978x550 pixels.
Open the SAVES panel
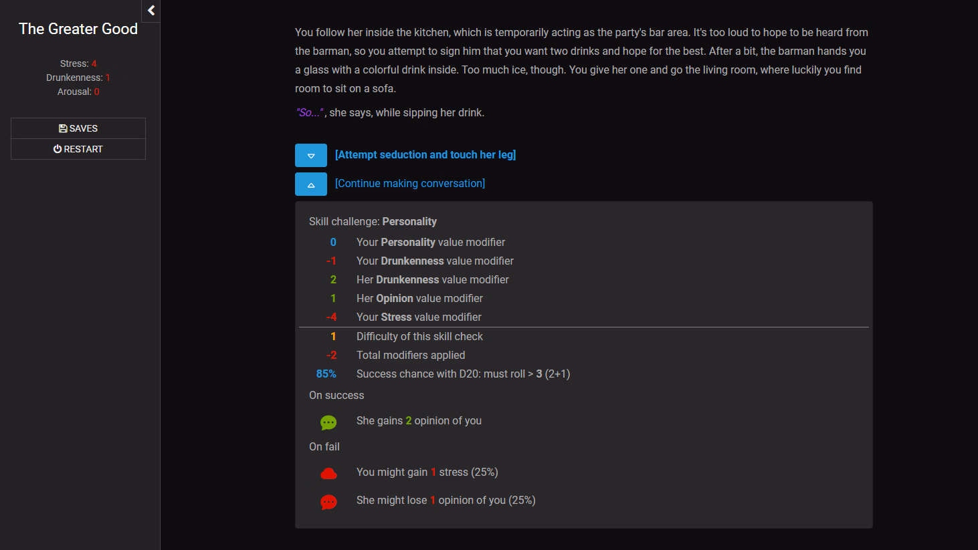click(78, 128)
